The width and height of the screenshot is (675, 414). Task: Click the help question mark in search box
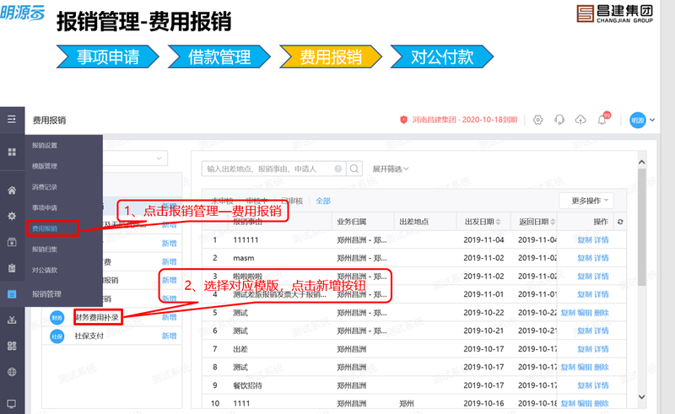(338, 169)
